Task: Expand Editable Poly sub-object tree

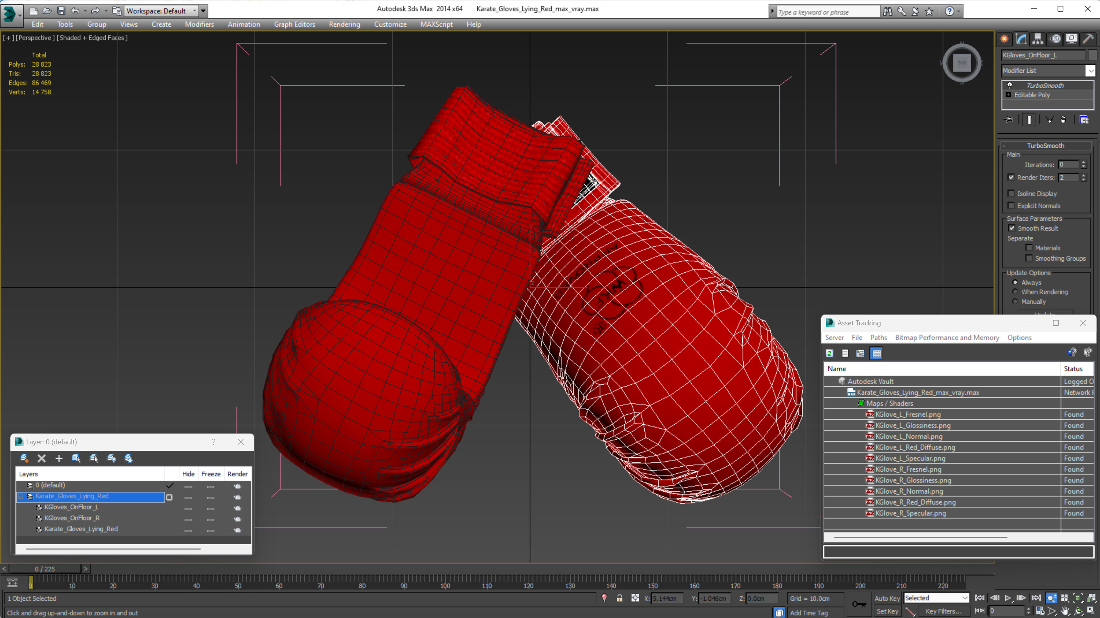Action: [1008, 95]
